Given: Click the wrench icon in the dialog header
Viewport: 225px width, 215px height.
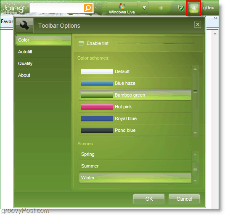Looking at the screenshot, I should point(24,25).
